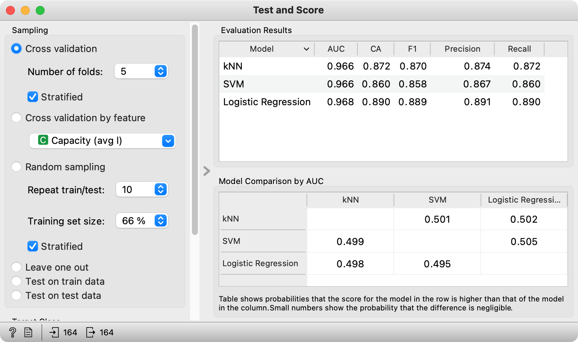Click the left panel vertical scrollbar
Screen dimensions: 578x342
click(x=195, y=130)
